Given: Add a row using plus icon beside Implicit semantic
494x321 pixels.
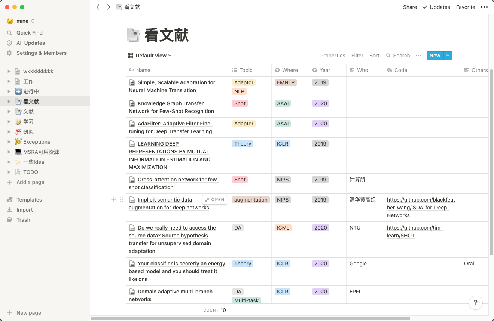Looking at the screenshot, I should pos(114,200).
